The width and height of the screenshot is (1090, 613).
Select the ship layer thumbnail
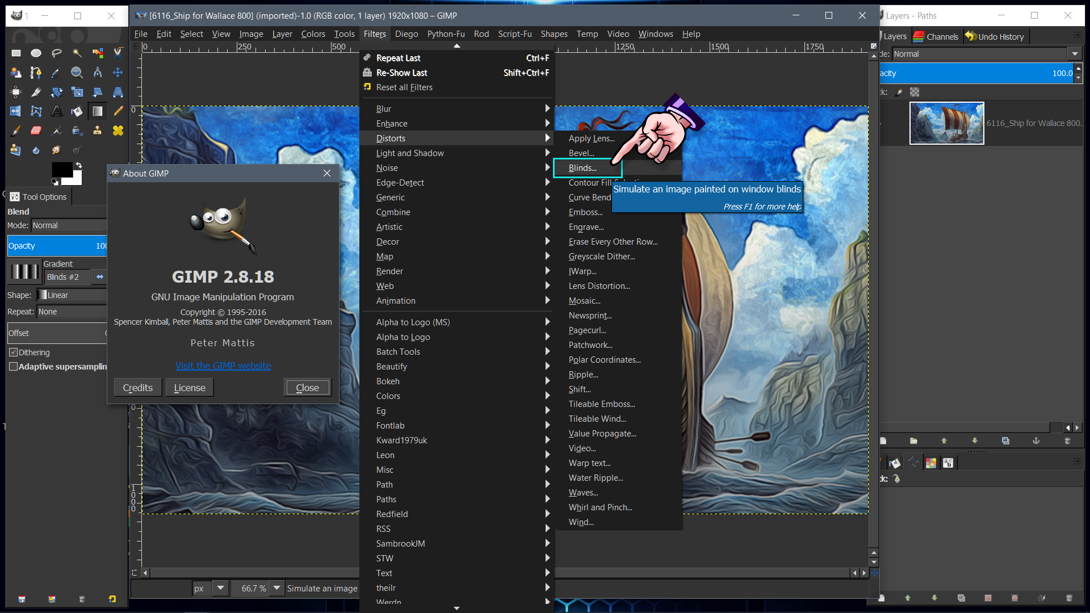[946, 123]
